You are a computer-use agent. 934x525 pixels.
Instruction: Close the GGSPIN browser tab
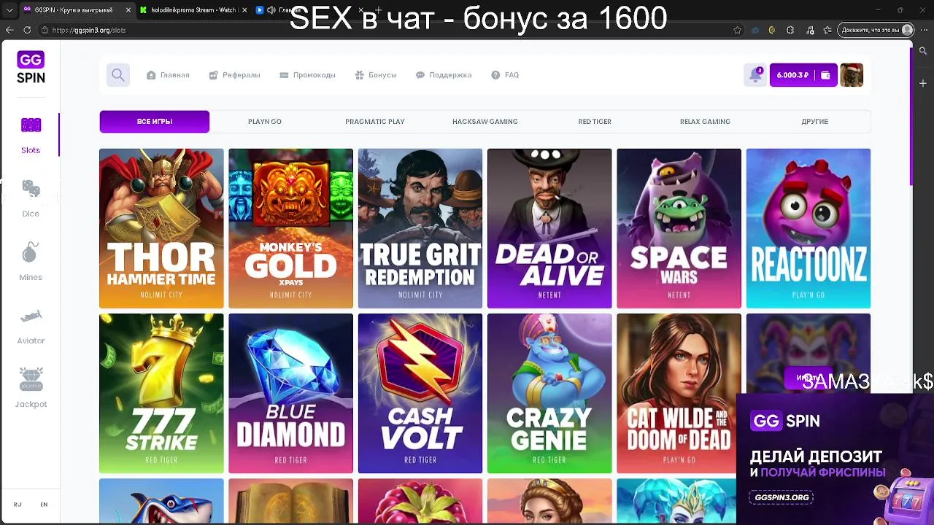[x=128, y=10]
